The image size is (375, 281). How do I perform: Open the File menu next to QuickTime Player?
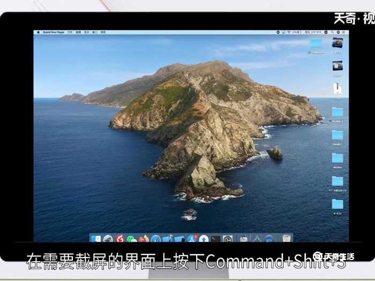coord(70,33)
